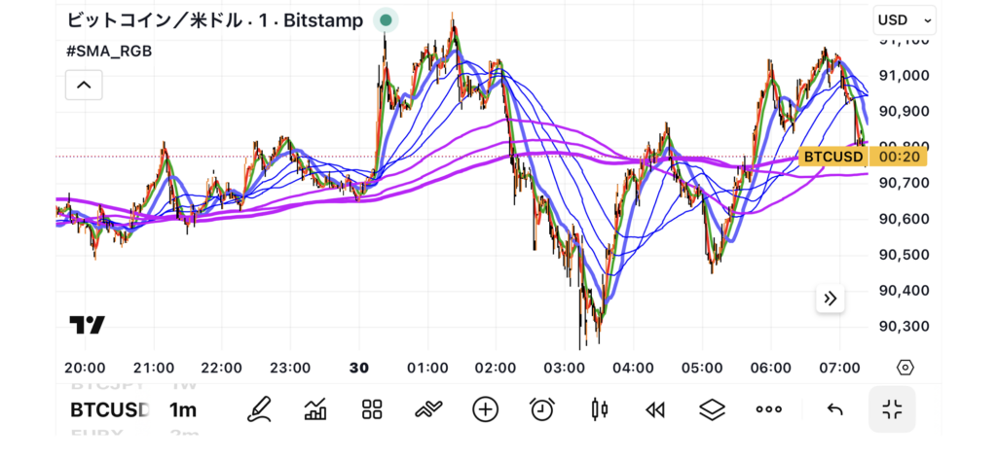Undo last action with the curved arrow
The image size is (997, 460).
tap(834, 409)
